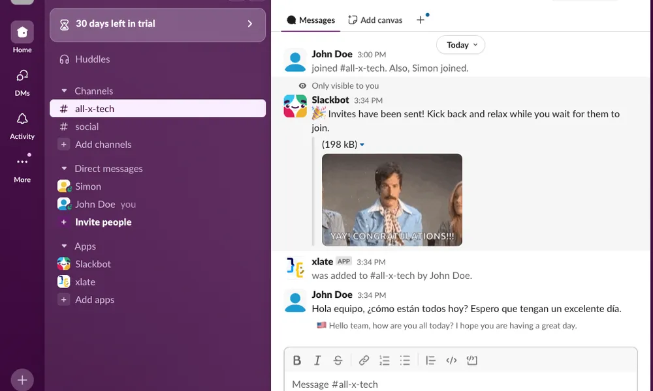This screenshot has width=653, height=391.
Task: Click the congratulations GIF thumbnail
Action: [392, 200]
